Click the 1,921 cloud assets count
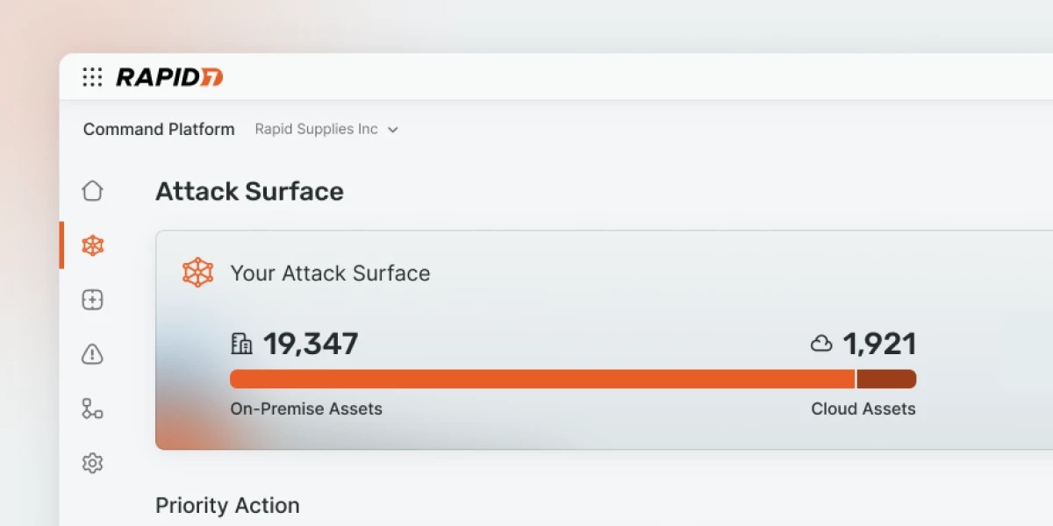Screen dimensions: 1053x526 coord(879,344)
